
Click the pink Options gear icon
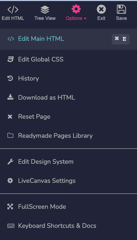pos(76,9)
